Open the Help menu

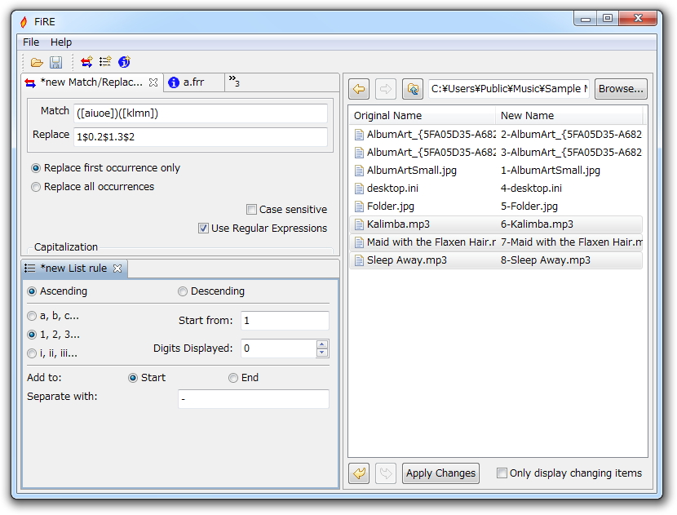point(61,42)
